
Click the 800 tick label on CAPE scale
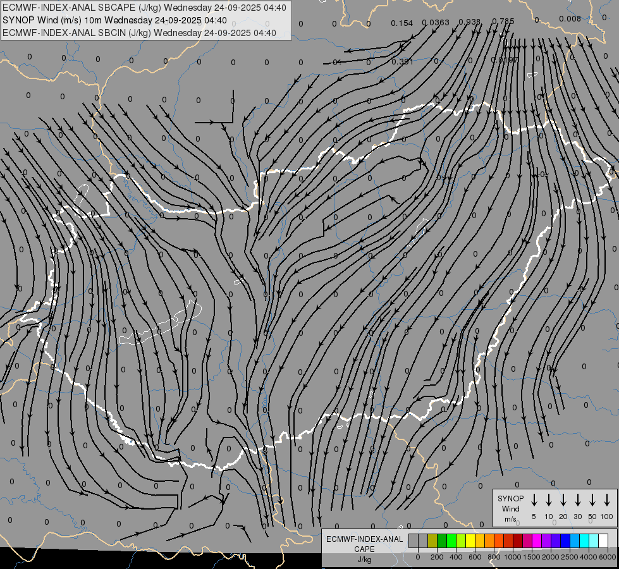click(x=494, y=557)
